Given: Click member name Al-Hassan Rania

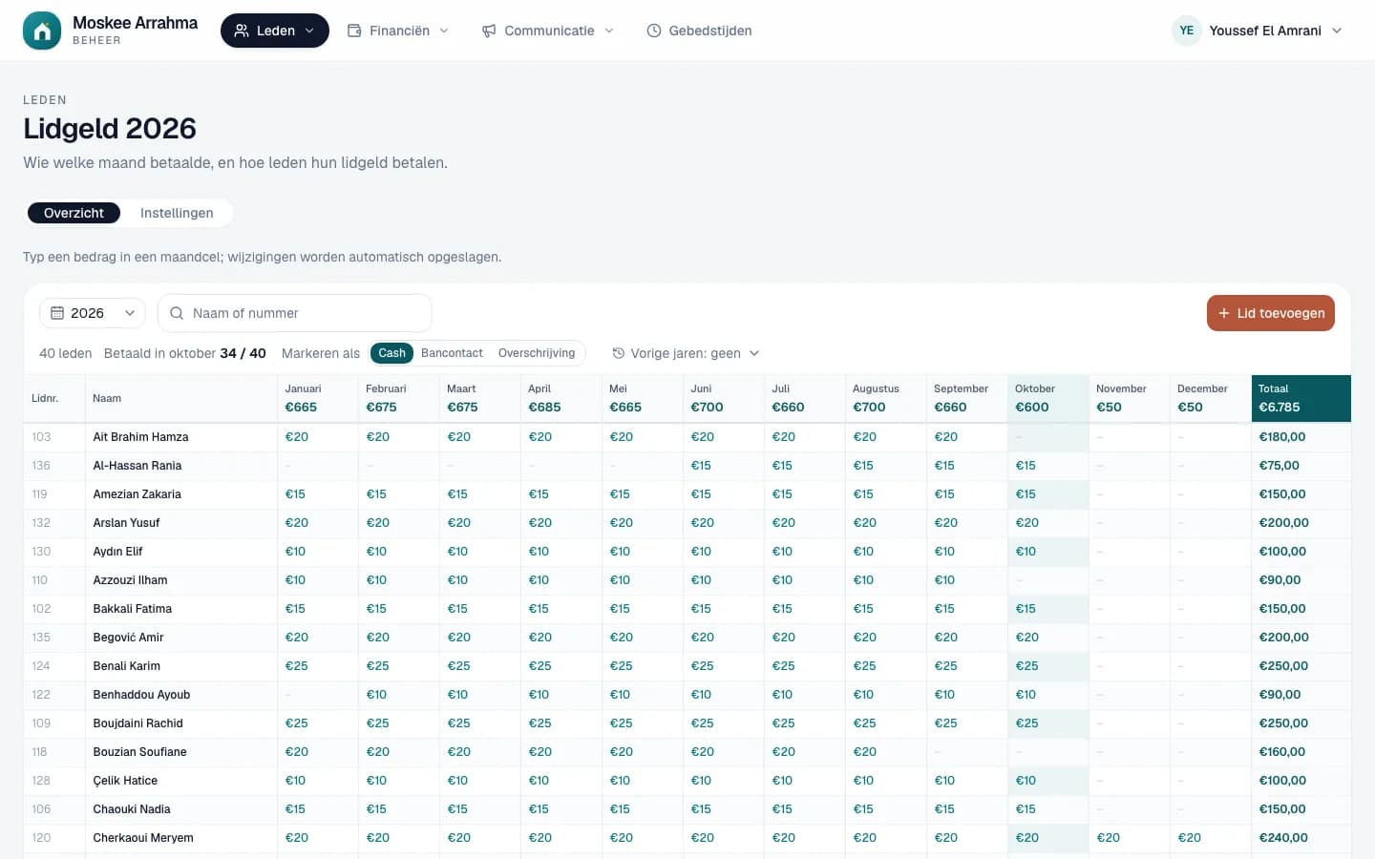Looking at the screenshot, I should (137, 466).
